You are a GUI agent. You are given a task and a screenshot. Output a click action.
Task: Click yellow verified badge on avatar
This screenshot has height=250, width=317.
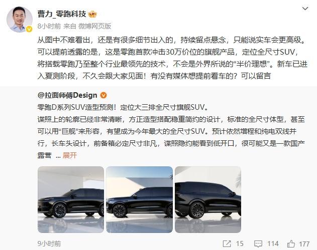pyautogui.click(x=29, y=29)
